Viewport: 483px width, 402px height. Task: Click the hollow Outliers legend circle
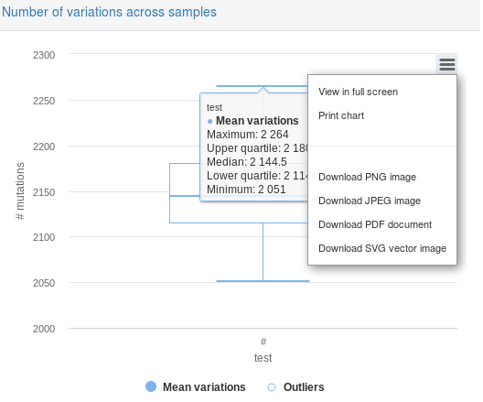(272, 387)
